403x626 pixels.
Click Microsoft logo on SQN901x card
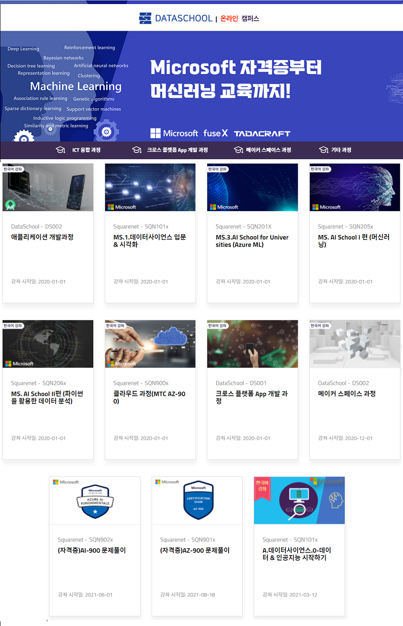point(167,482)
